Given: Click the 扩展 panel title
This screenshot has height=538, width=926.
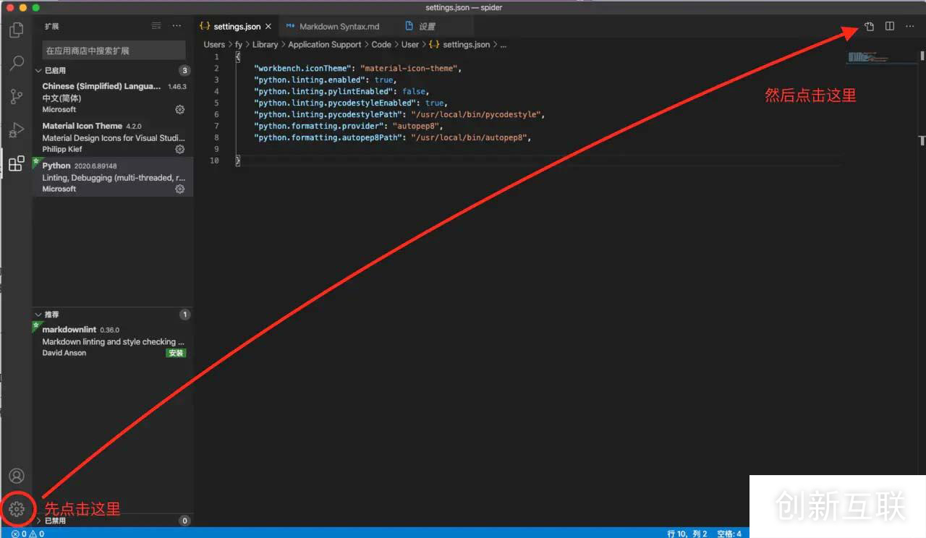Looking at the screenshot, I should (51, 26).
